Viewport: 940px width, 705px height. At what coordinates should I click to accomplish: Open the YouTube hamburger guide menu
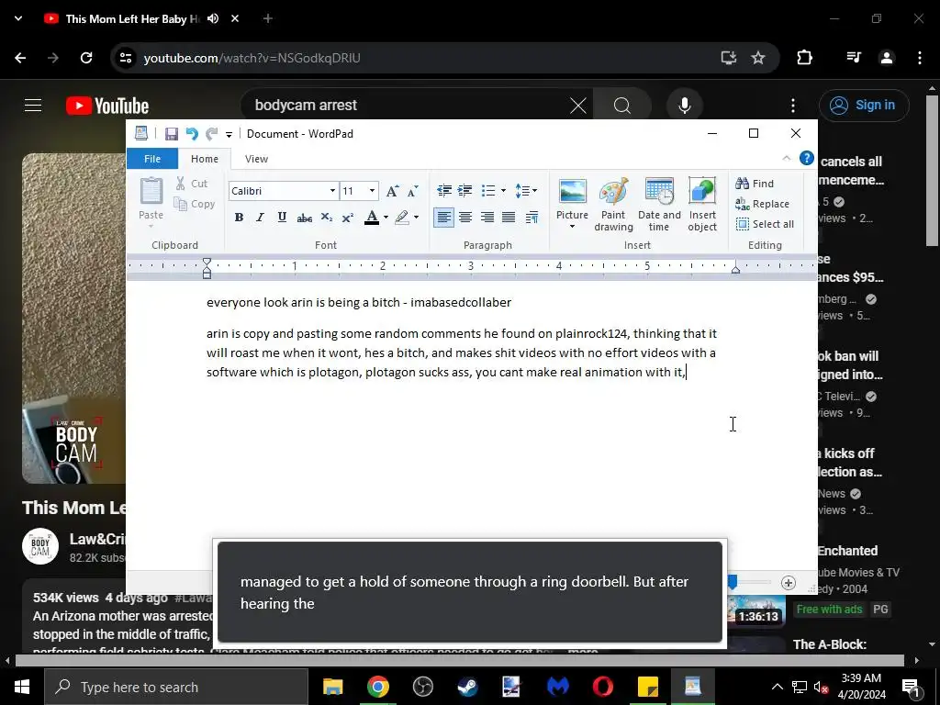tap(33, 106)
